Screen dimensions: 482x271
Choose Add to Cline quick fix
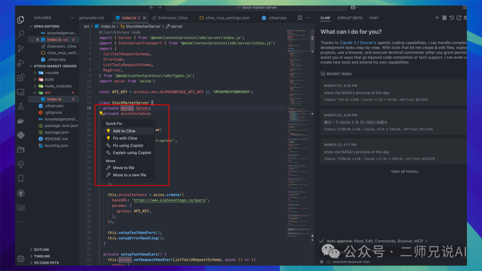[129, 131]
